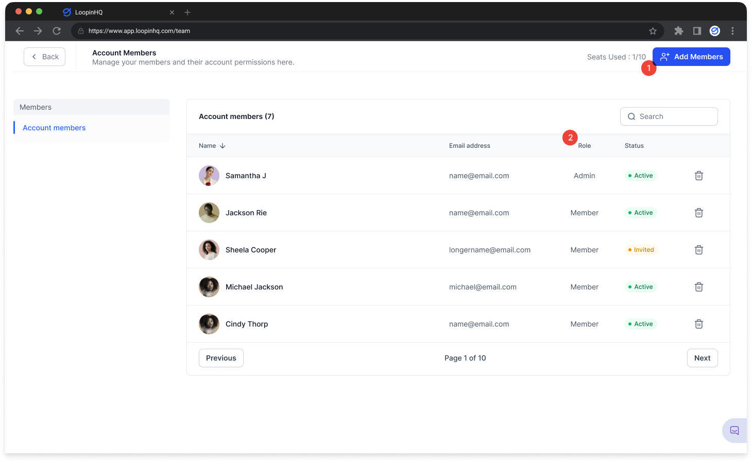
Task: Click the Add Members button
Action: coord(691,57)
